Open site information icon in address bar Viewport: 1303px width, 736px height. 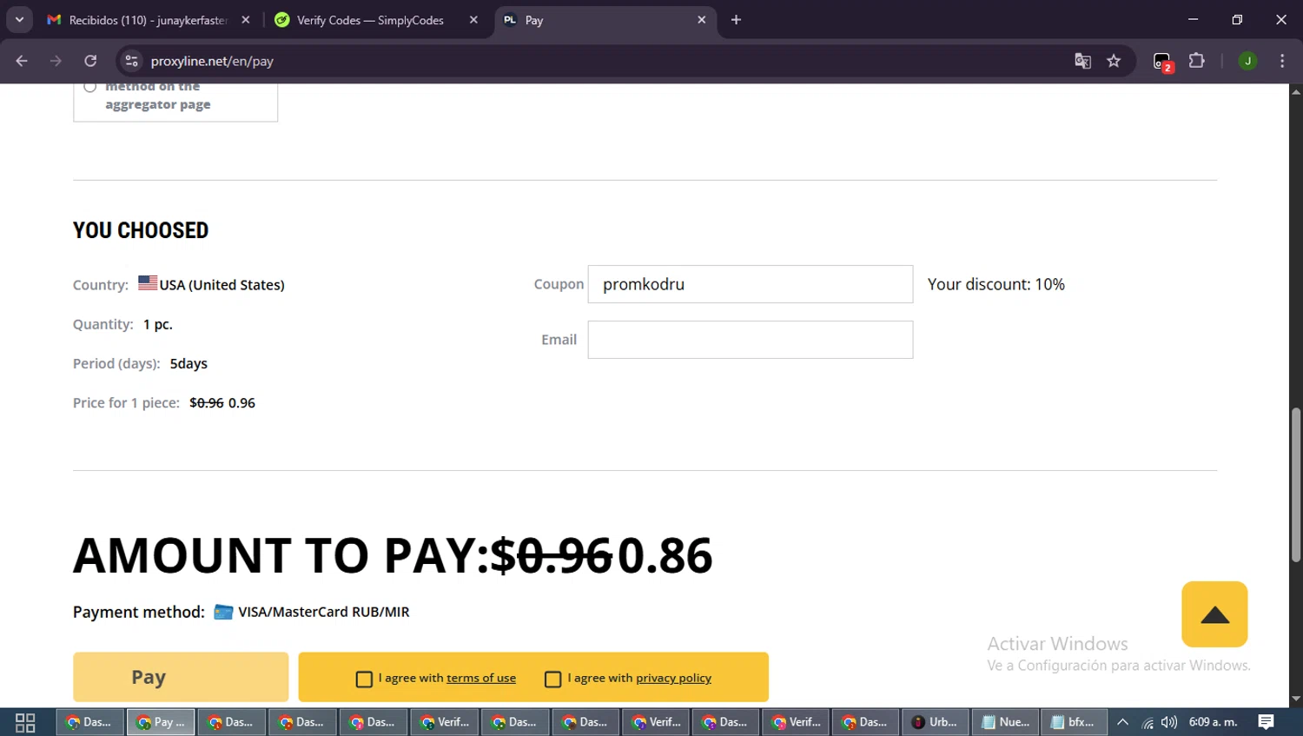[131, 61]
